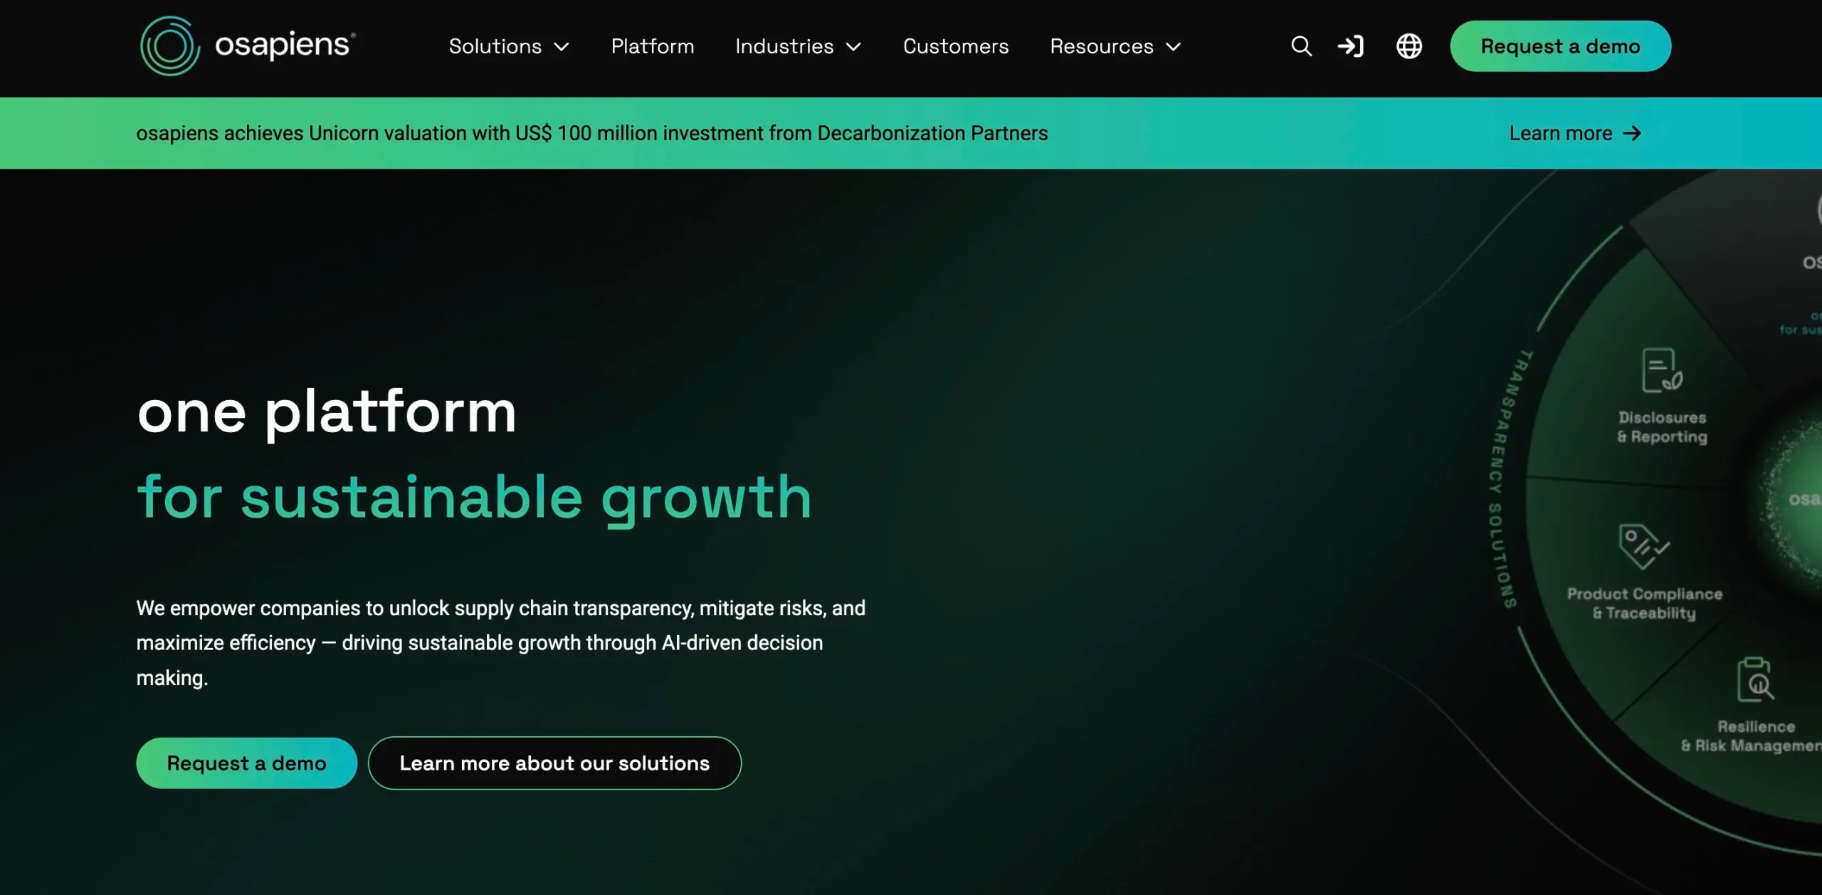
Task: Expand the Solutions dropdown chevron
Action: click(562, 47)
